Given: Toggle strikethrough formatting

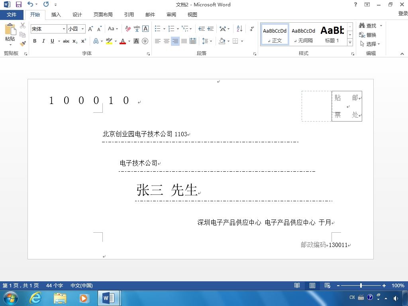Looking at the screenshot, I should (x=66, y=41).
